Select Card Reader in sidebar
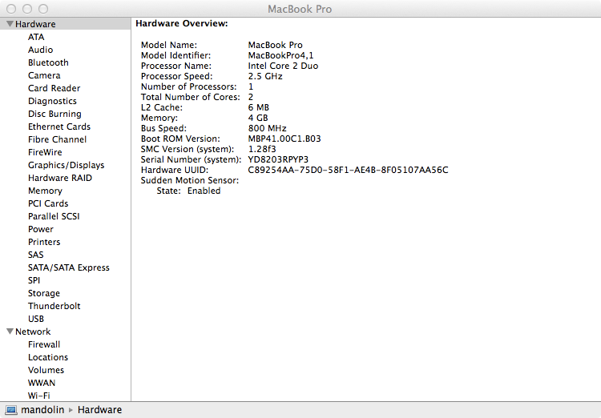 point(54,88)
